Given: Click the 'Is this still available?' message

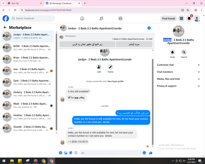Looking at the screenshot, I should coord(78,91).
